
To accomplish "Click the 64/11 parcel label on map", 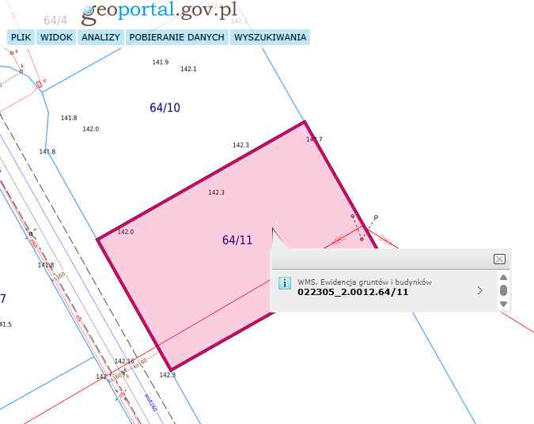I will pyautogui.click(x=237, y=240).
